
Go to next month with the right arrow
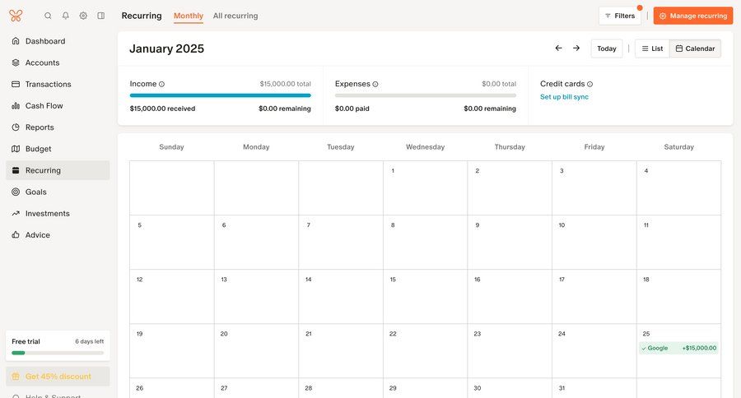tap(576, 49)
